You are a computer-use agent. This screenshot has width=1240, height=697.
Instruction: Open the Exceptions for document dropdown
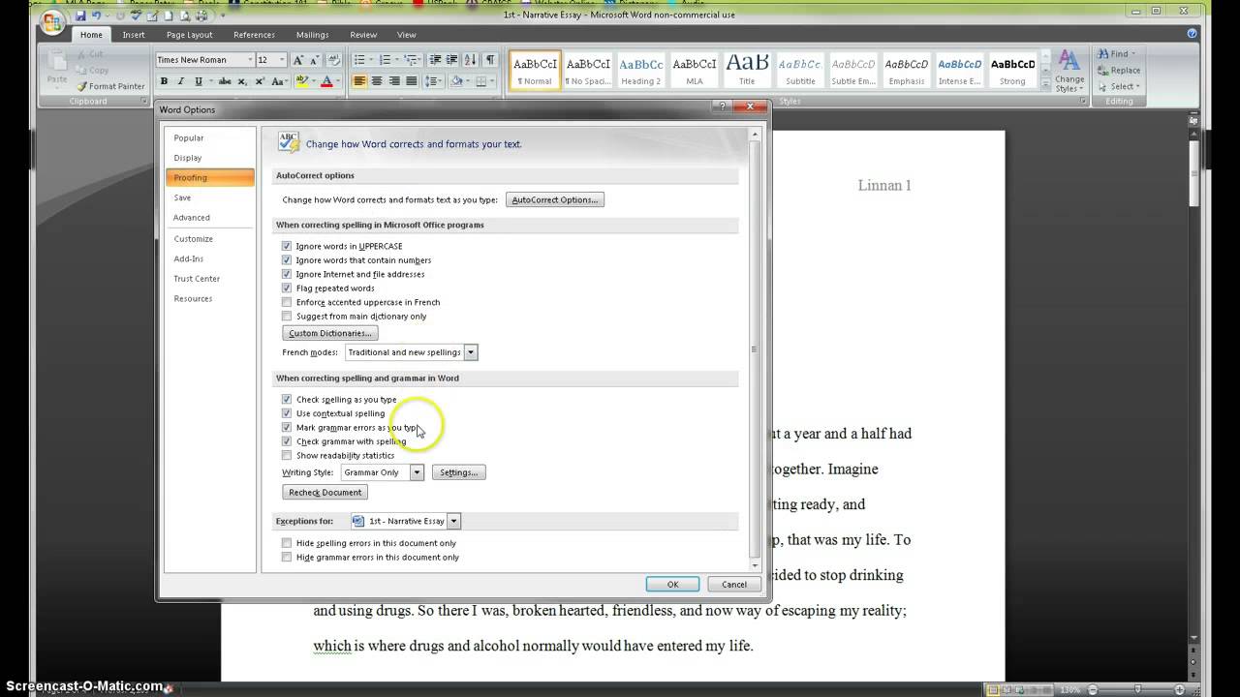click(453, 521)
